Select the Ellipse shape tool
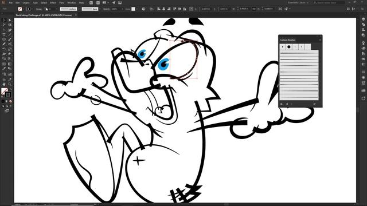This screenshot has width=367, height=206. [x=4, y=39]
